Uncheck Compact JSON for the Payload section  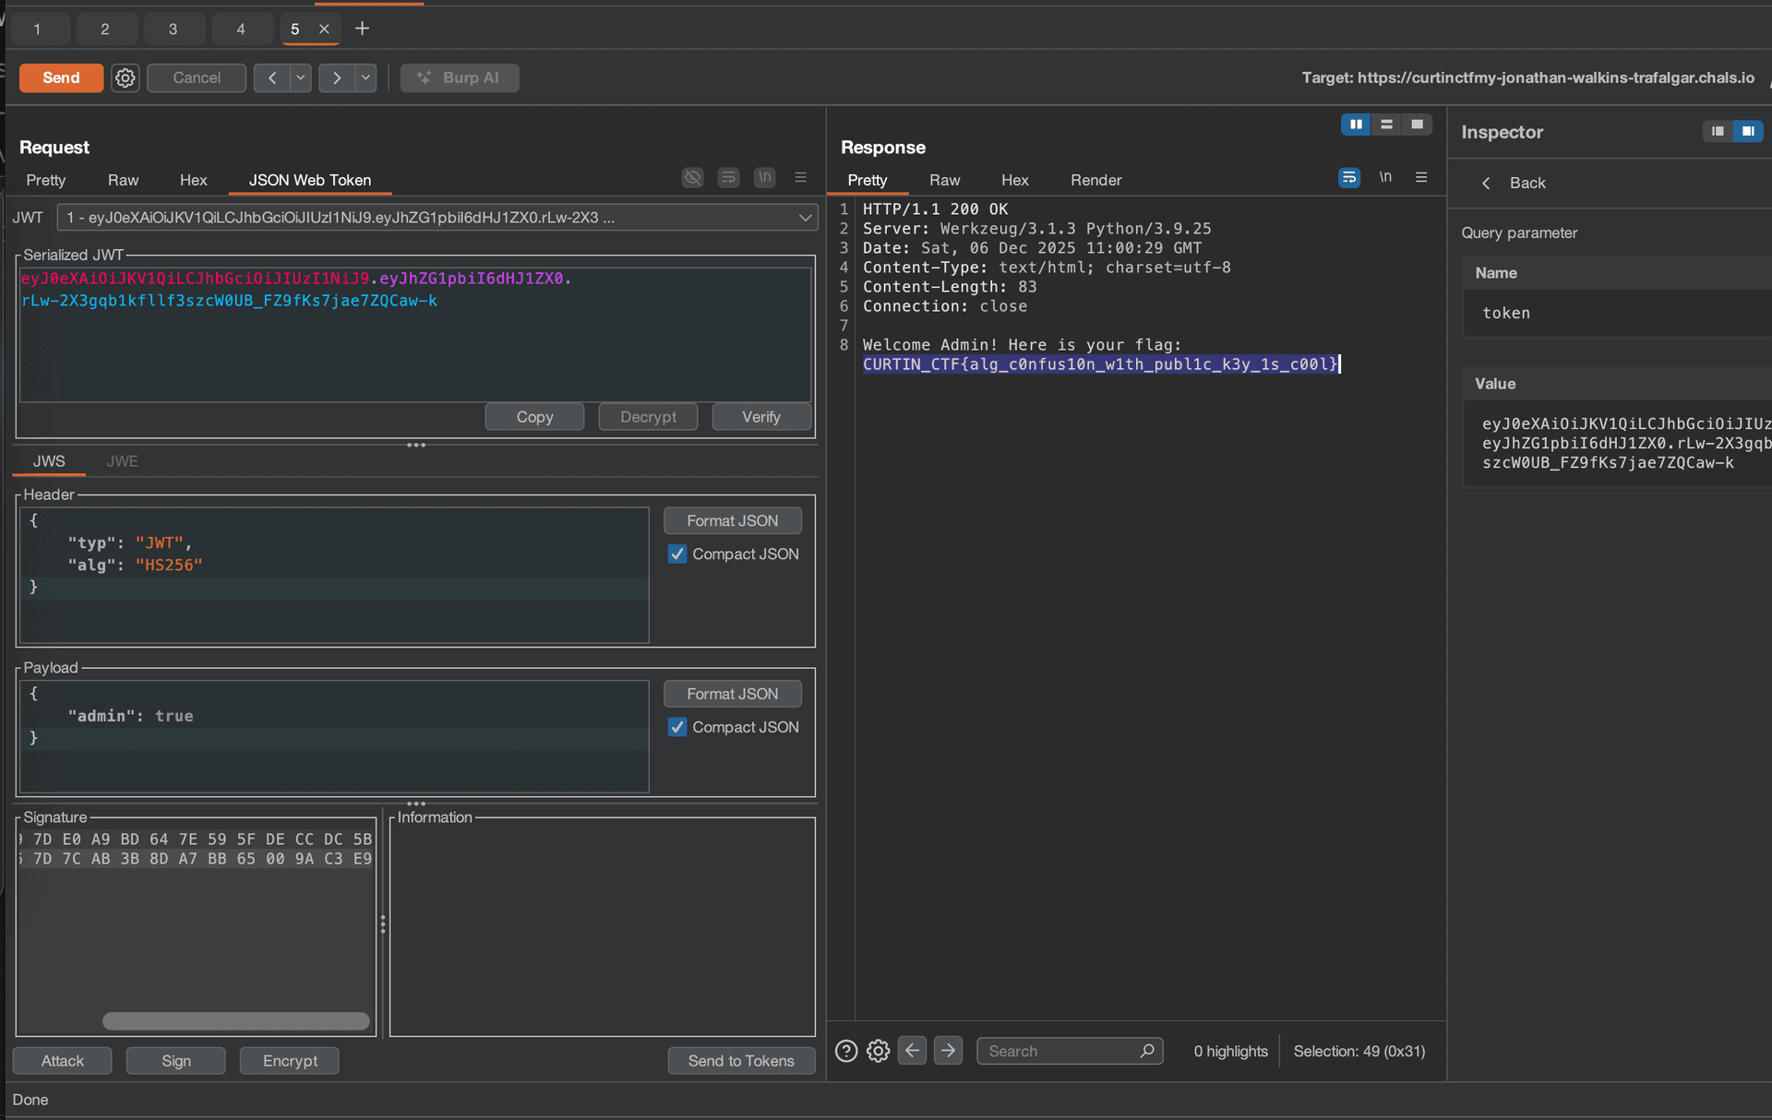coord(677,727)
